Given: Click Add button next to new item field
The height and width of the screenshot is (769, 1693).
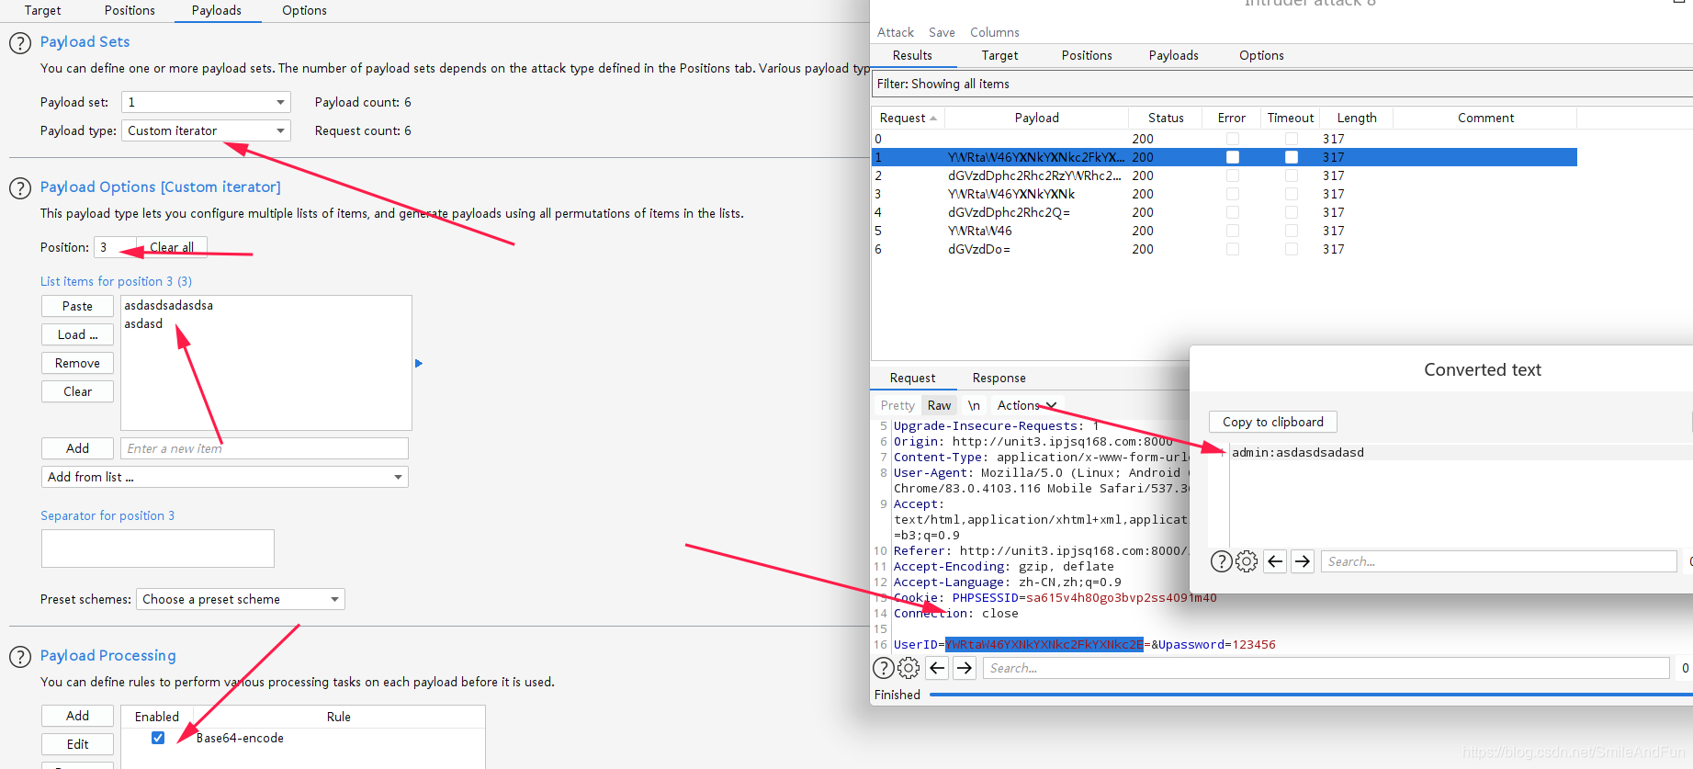Looking at the screenshot, I should coord(77,448).
